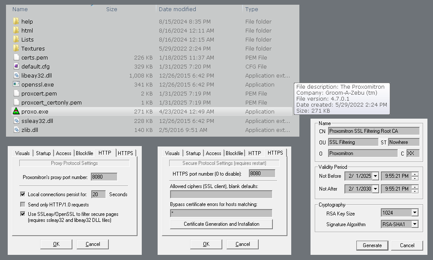Click the proxcert.pem file icon
Image resolution: width=433 pixels, height=260 pixels.
coord(16,93)
